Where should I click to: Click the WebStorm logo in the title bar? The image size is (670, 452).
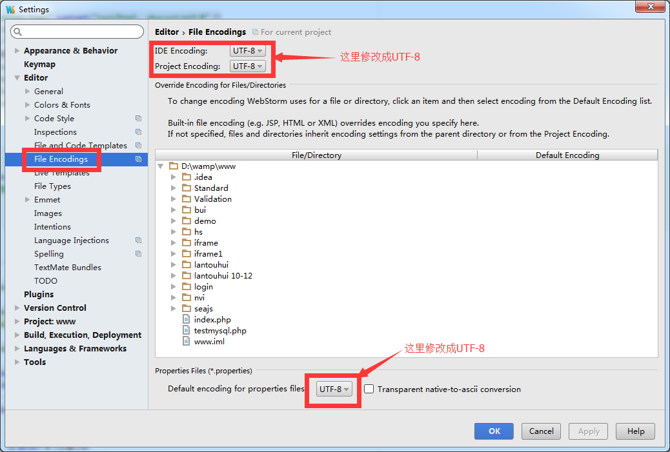10,10
